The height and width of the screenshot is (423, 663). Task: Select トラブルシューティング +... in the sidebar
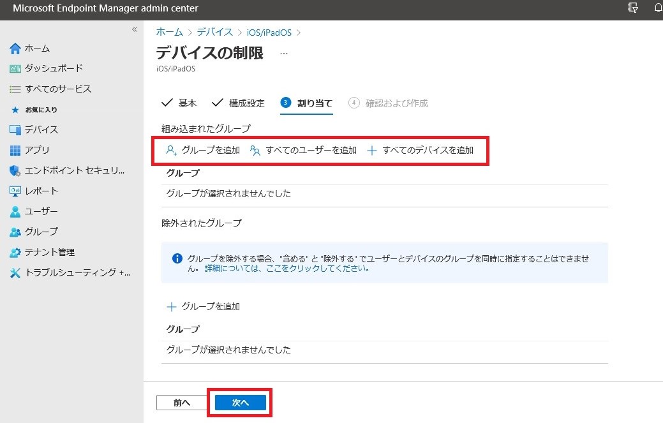pos(77,272)
